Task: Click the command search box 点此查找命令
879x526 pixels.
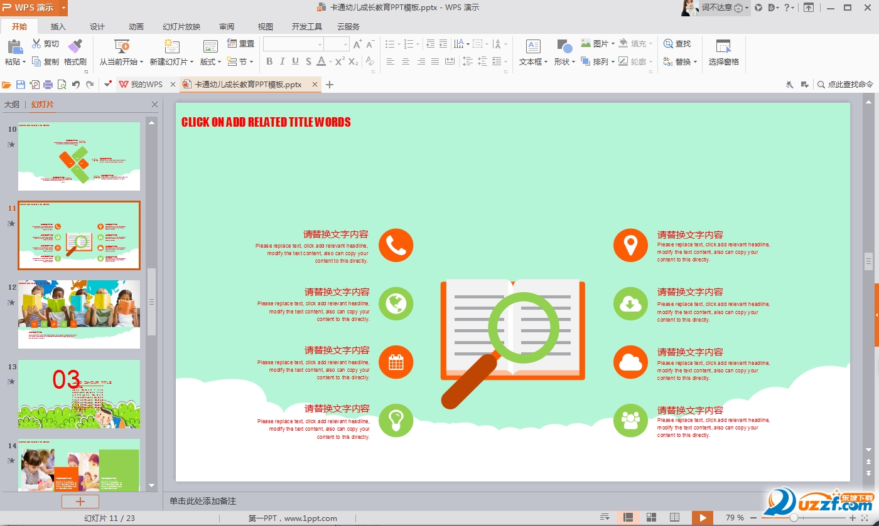Action: (845, 85)
